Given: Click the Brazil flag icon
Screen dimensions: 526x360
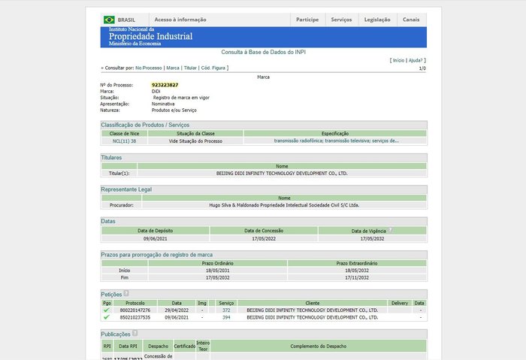Looking at the screenshot, I should pyautogui.click(x=109, y=20).
